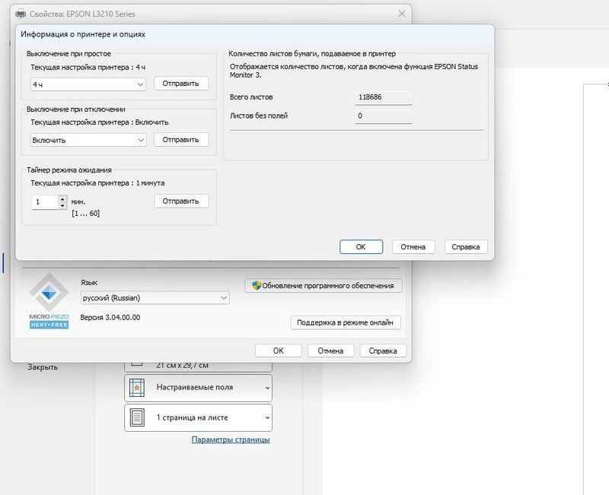Image resolution: width=609 pixels, height=495 pixels.
Task: Click the Текущая настройка принтера : 1 минута text
Action: pyautogui.click(x=97, y=183)
